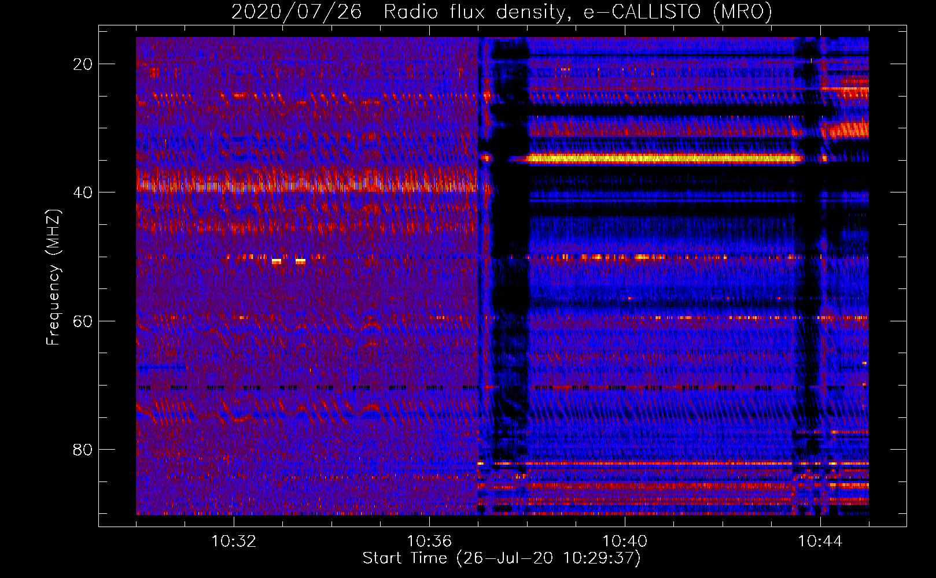Click the '80' frequency tick label
The width and height of the screenshot is (936, 578).
point(83,450)
